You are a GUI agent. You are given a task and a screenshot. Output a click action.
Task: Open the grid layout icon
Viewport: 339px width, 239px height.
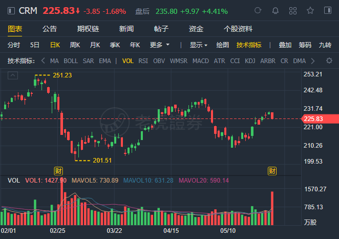pyautogui.click(x=293, y=11)
